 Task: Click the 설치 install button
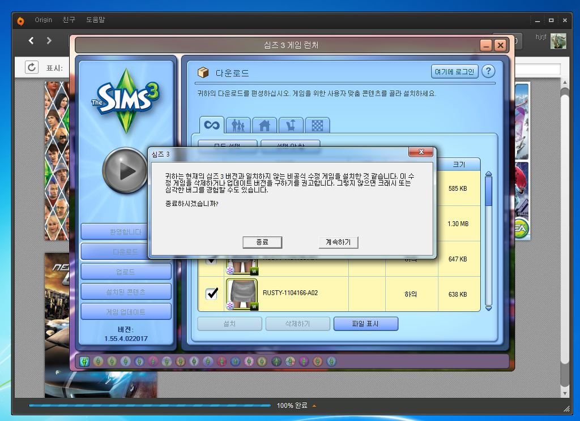pyautogui.click(x=229, y=324)
